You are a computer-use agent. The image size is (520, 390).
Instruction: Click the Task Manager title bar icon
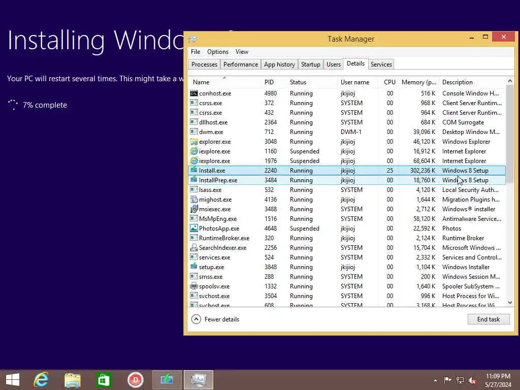(192, 39)
